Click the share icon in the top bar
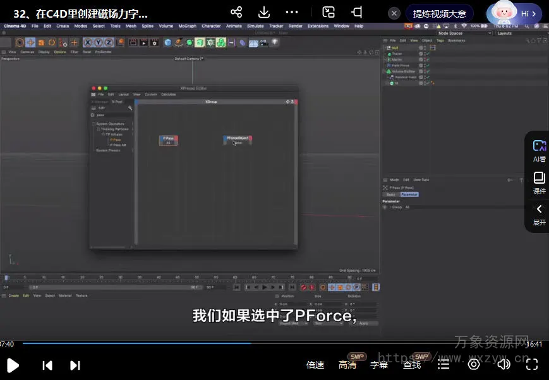549x380 pixels. coord(236,13)
